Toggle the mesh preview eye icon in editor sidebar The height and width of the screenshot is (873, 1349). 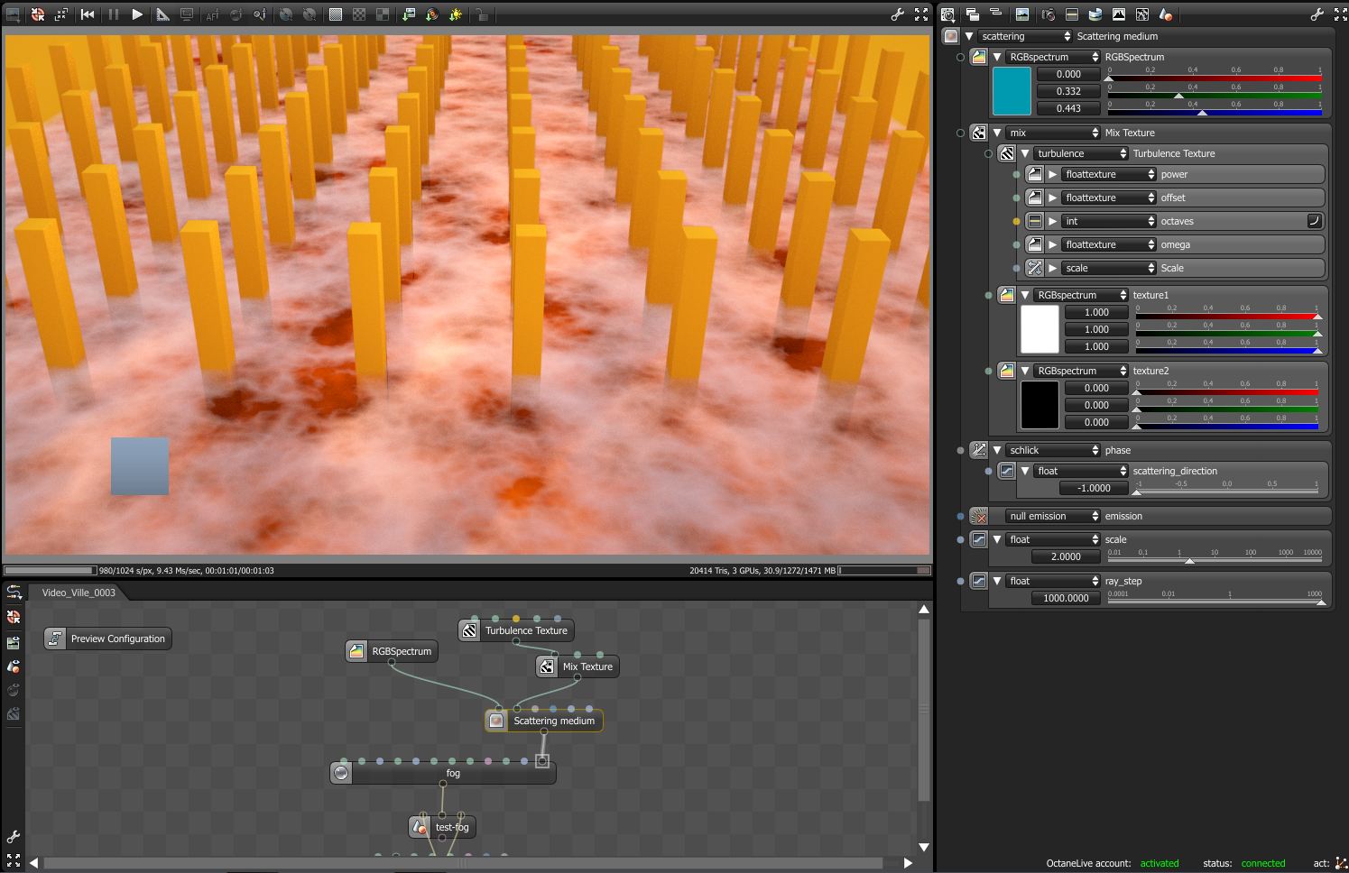click(14, 666)
